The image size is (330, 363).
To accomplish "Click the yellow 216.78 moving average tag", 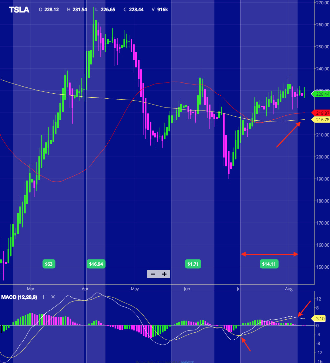I will 321,120.
